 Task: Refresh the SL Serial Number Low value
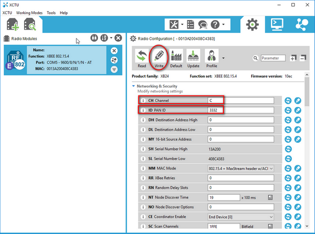288,159
